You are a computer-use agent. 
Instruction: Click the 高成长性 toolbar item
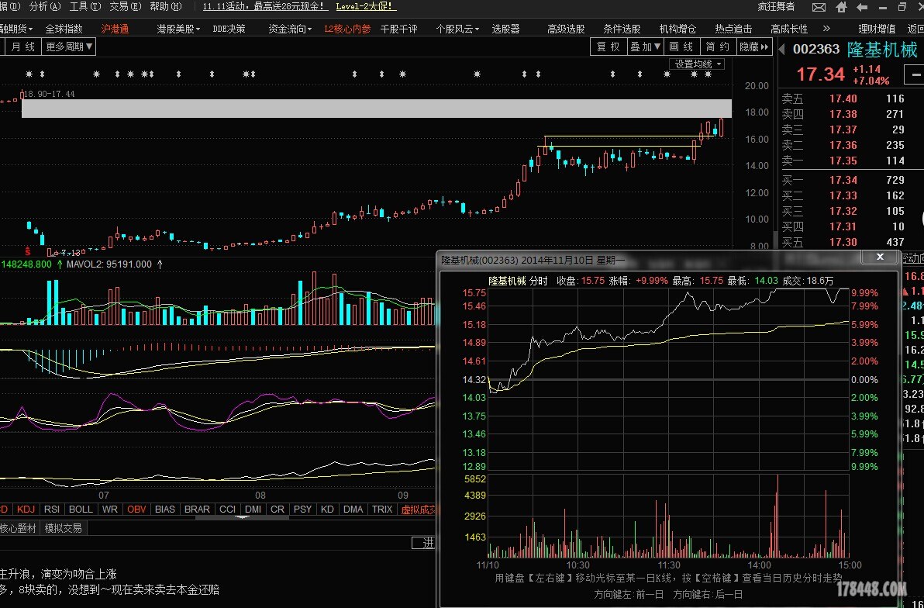pyautogui.click(x=789, y=29)
